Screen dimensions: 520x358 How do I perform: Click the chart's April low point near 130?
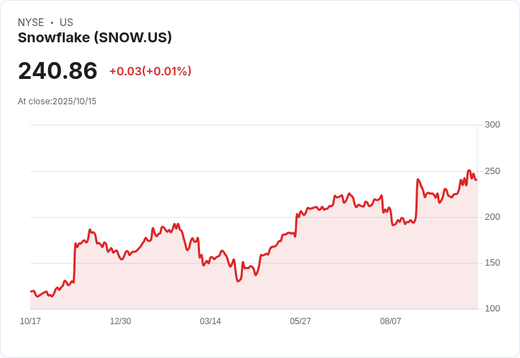[238, 281]
